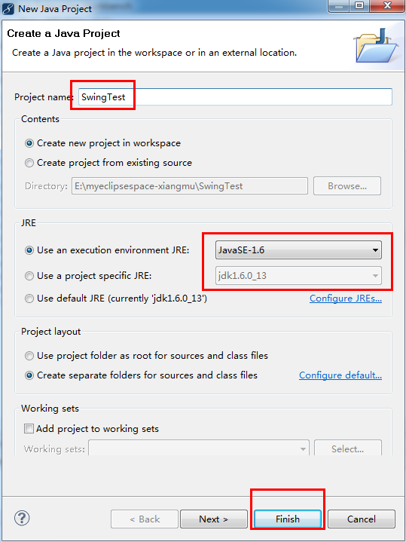Open the Configure default link
This screenshot has width=406, height=542.
pyautogui.click(x=340, y=375)
